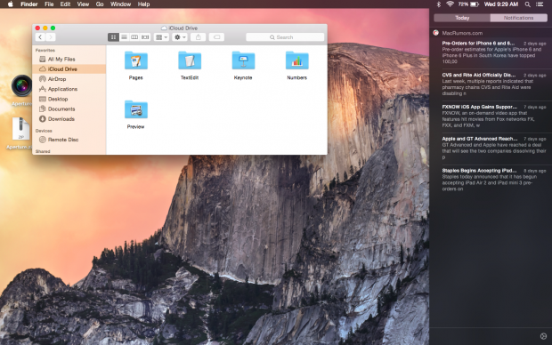
Task: Click the Wed 9:29 AM clock
Action: coord(501,4)
